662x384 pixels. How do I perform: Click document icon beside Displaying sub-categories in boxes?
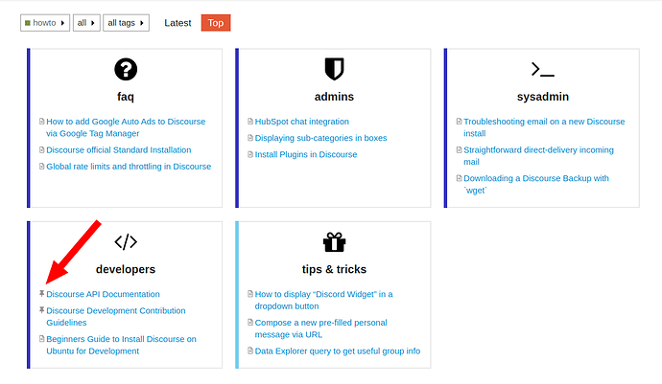[250, 138]
